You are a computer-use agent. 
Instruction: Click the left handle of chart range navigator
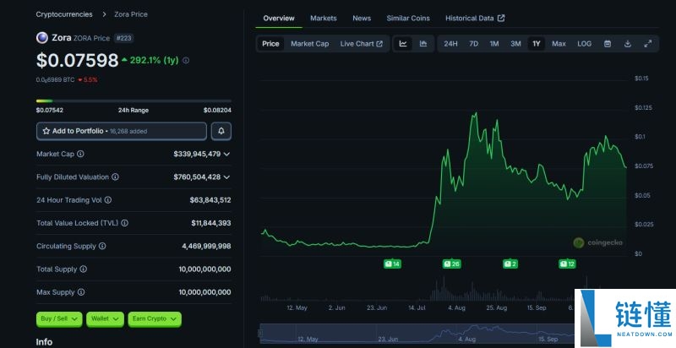click(260, 334)
